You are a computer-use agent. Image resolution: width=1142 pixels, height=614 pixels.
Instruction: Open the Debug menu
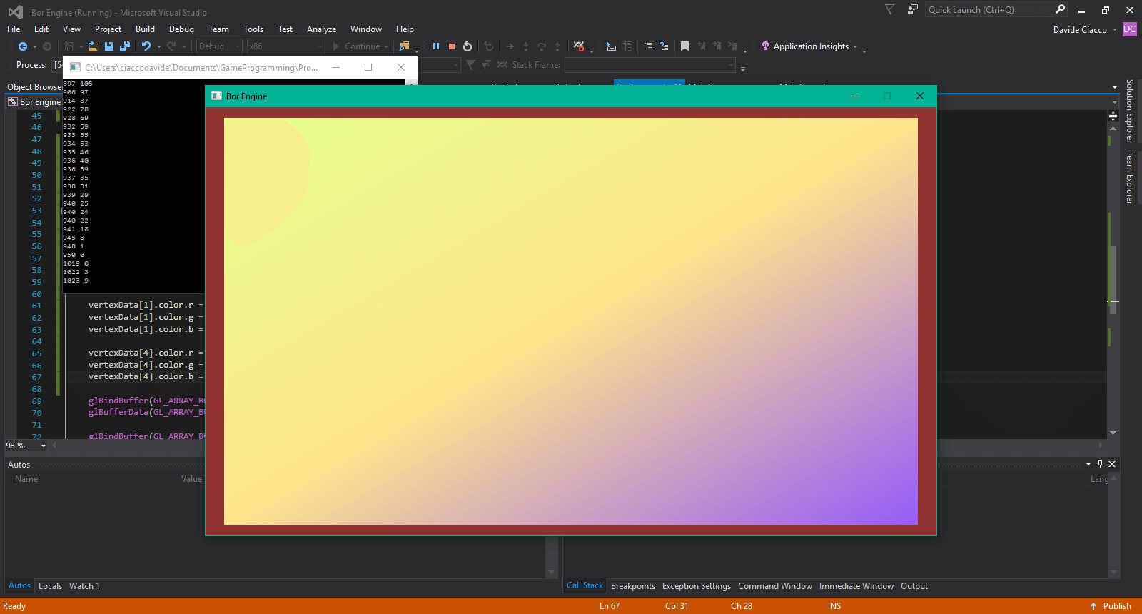pos(181,29)
